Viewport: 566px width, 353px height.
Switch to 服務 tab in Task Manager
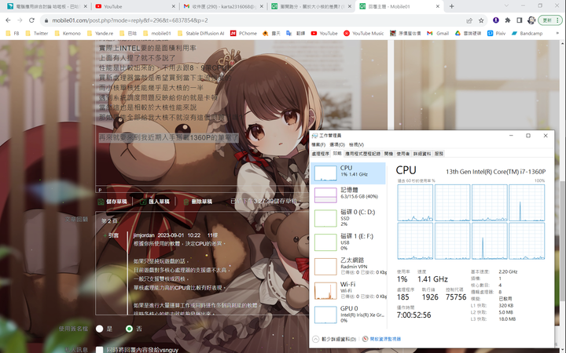click(x=439, y=154)
